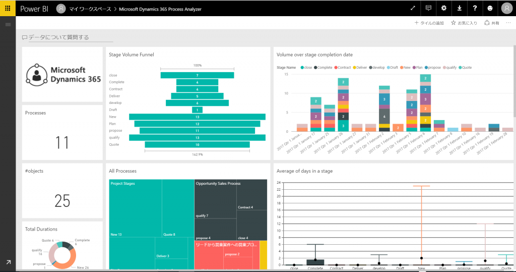Select the Plan funnel bar with 12
Viewport: 516px width, 272px height.
tap(197, 124)
